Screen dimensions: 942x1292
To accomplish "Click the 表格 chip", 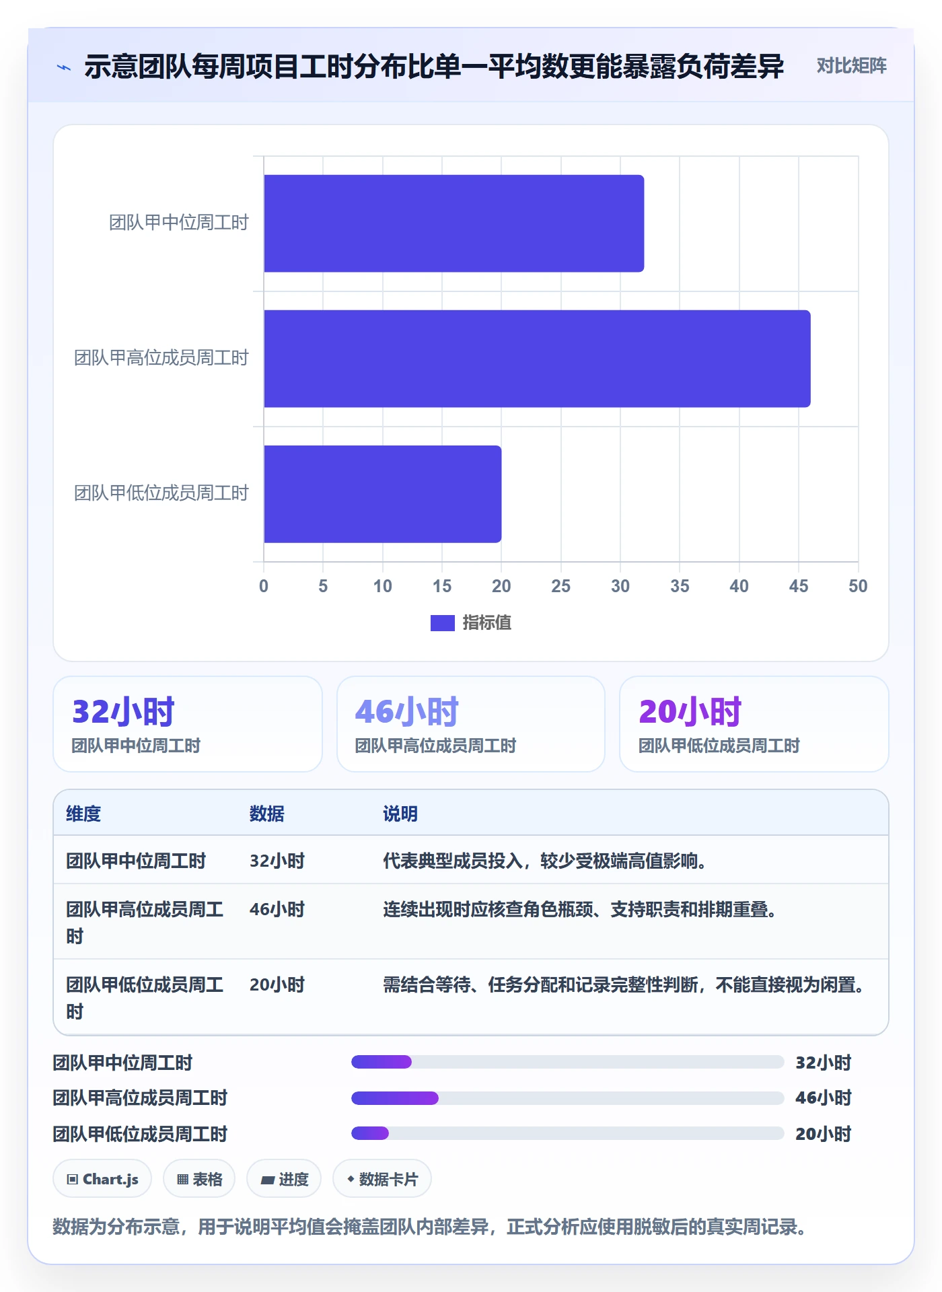I will [x=199, y=1179].
